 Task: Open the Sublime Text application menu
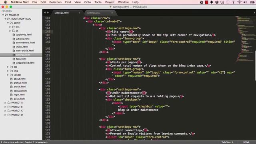pyautogui.click(x=20, y=2)
